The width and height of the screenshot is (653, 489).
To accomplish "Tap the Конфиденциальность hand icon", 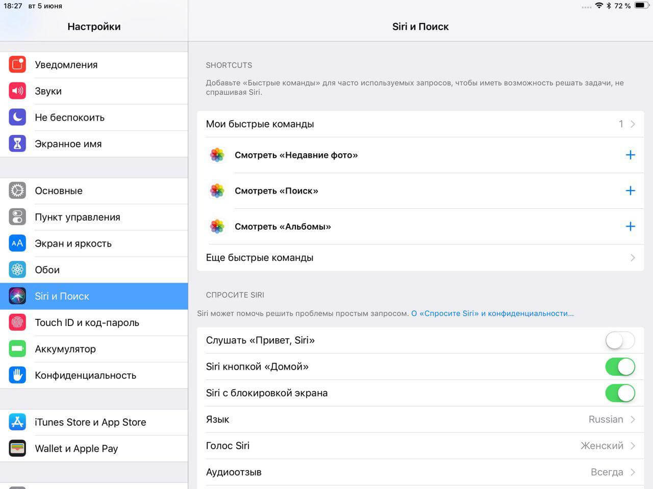I will pyautogui.click(x=17, y=375).
